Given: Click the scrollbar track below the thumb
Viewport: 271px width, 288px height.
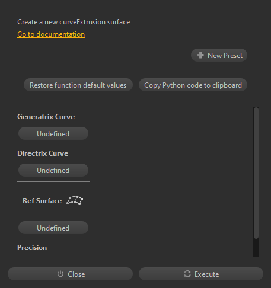Looking at the screenshot, I should pos(256,248).
